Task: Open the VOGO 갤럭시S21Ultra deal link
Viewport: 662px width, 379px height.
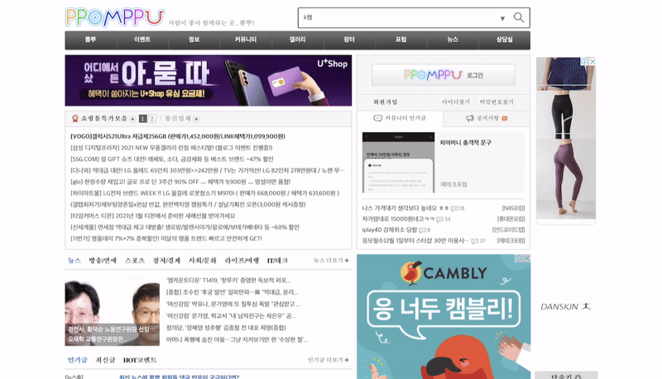Action: tap(178, 136)
